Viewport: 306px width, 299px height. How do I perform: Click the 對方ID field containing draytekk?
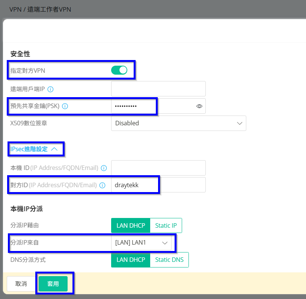(158, 185)
